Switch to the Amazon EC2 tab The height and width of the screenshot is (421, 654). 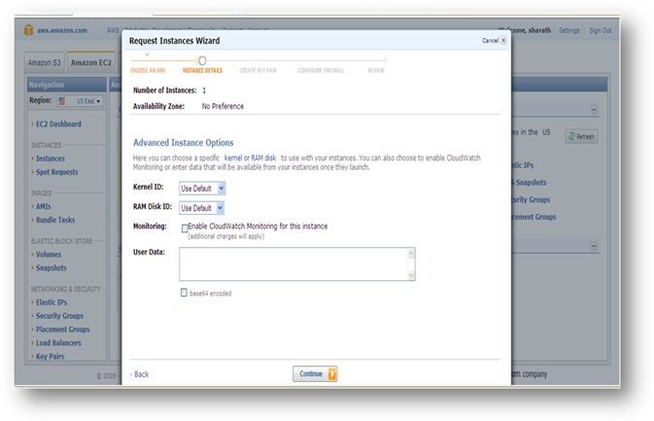pyautogui.click(x=91, y=62)
